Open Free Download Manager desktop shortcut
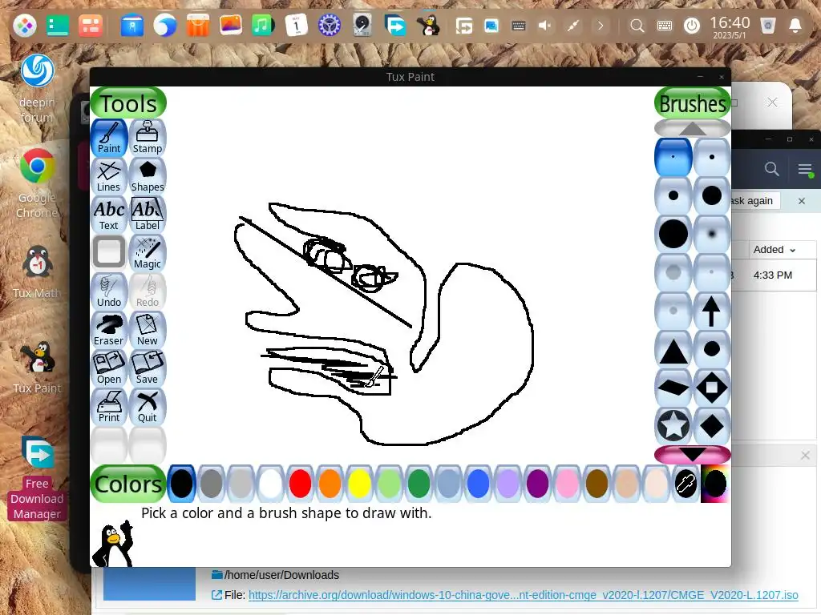Screen dimensions: 821x615 pos(37,478)
